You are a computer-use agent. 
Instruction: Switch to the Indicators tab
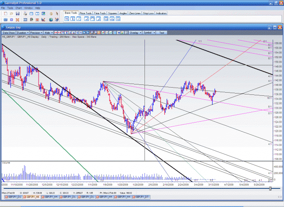161,13
